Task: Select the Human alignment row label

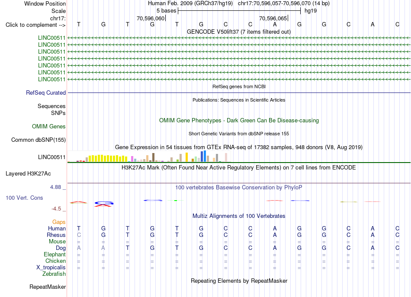Action: (57, 228)
